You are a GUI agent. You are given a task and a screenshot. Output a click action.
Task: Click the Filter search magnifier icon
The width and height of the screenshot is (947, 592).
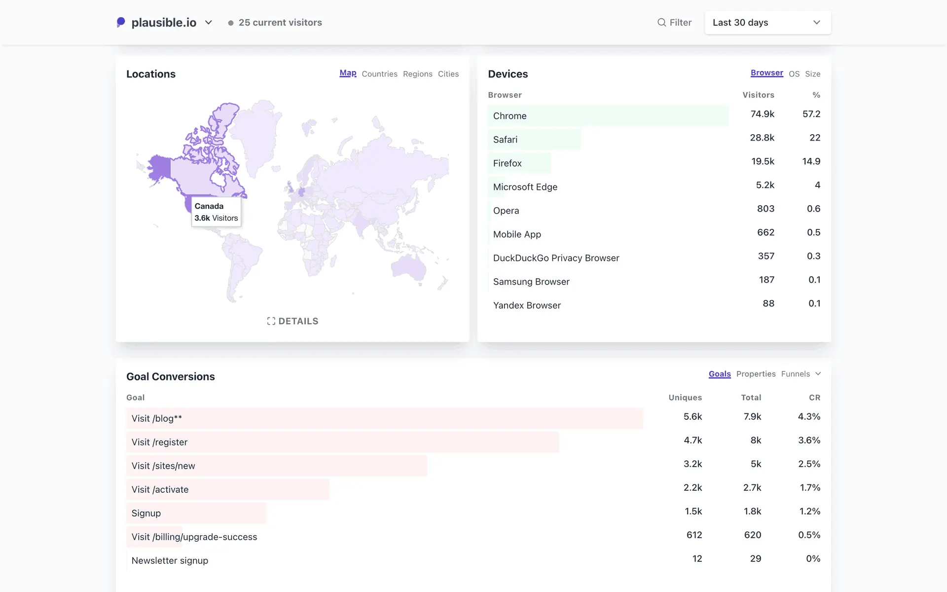coord(661,22)
